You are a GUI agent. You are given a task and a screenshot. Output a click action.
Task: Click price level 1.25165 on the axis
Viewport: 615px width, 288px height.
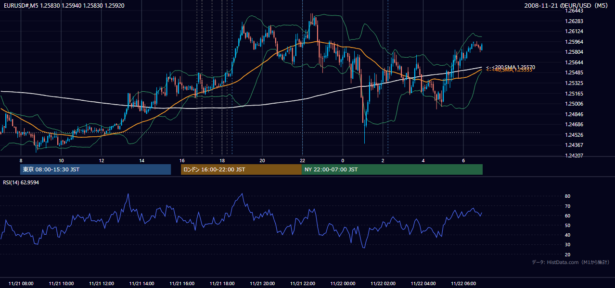tap(574, 94)
